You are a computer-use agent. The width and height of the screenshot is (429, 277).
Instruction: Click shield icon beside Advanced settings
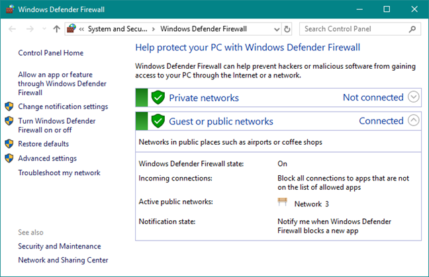(9, 158)
